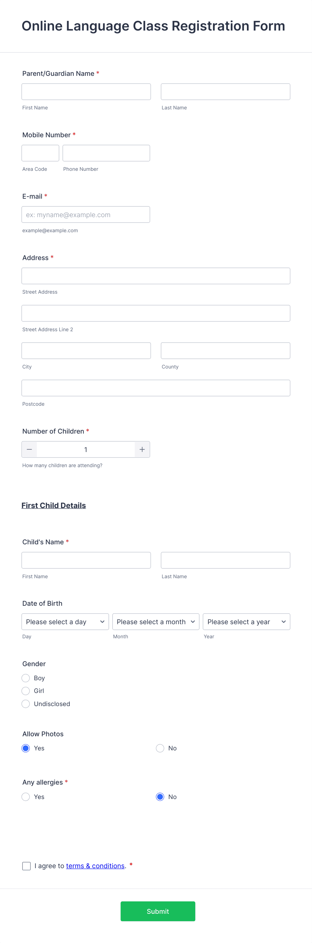Open the month selection dropdown

click(155, 621)
